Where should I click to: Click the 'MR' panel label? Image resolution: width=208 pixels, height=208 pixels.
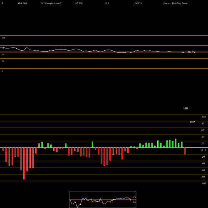point(186,108)
